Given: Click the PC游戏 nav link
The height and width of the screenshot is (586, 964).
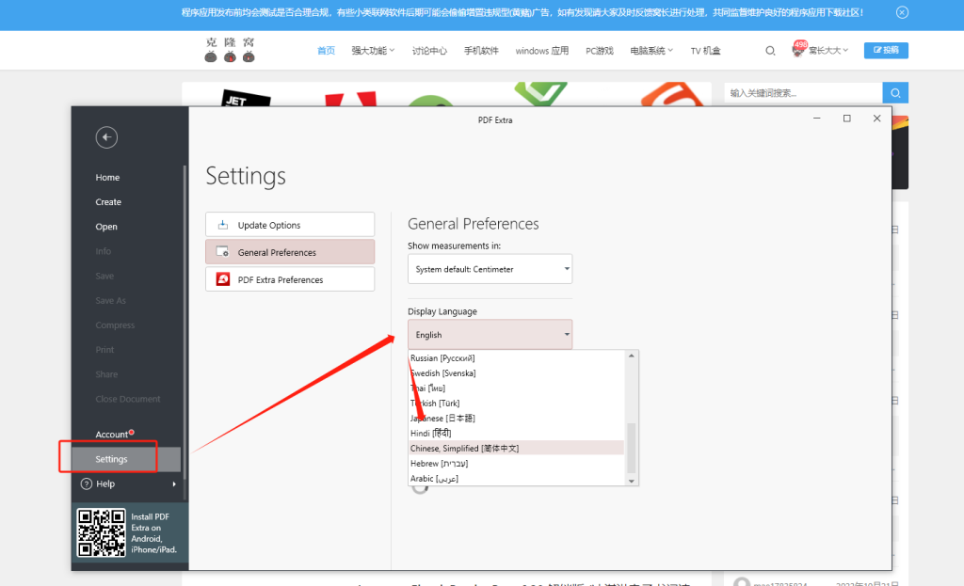Looking at the screenshot, I should pos(600,51).
